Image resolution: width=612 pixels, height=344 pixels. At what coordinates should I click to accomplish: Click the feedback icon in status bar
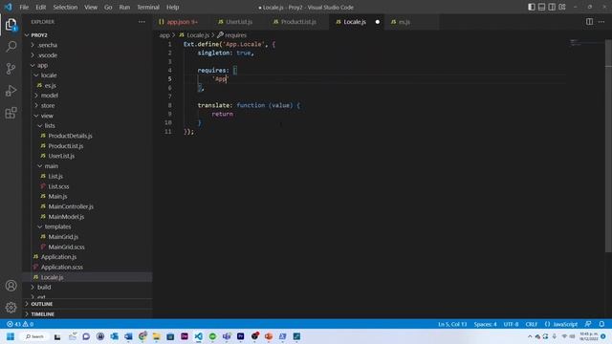point(588,324)
